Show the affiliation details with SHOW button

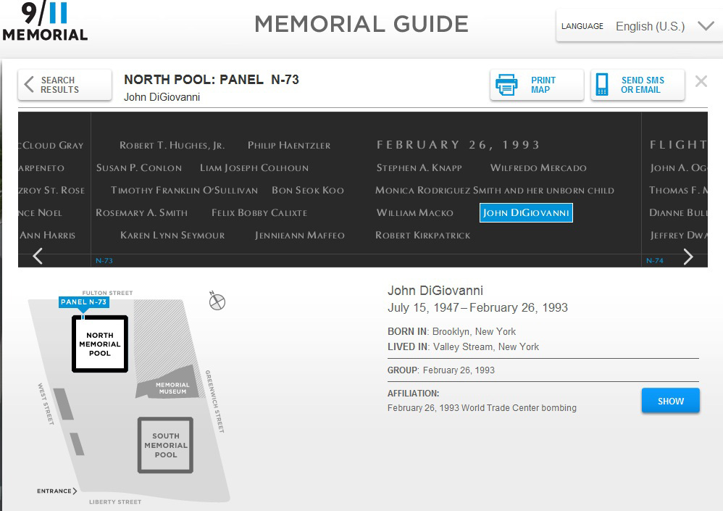coord(669,400)
